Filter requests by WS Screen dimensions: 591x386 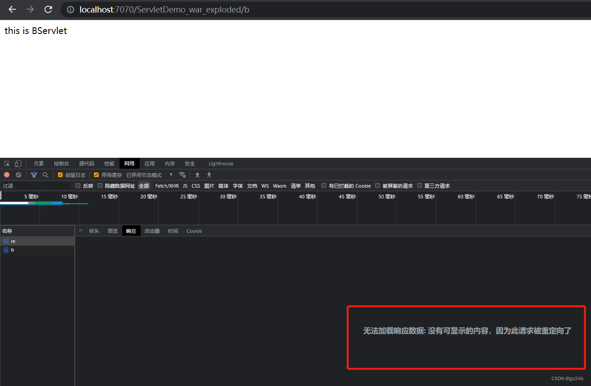click(266, 186)
